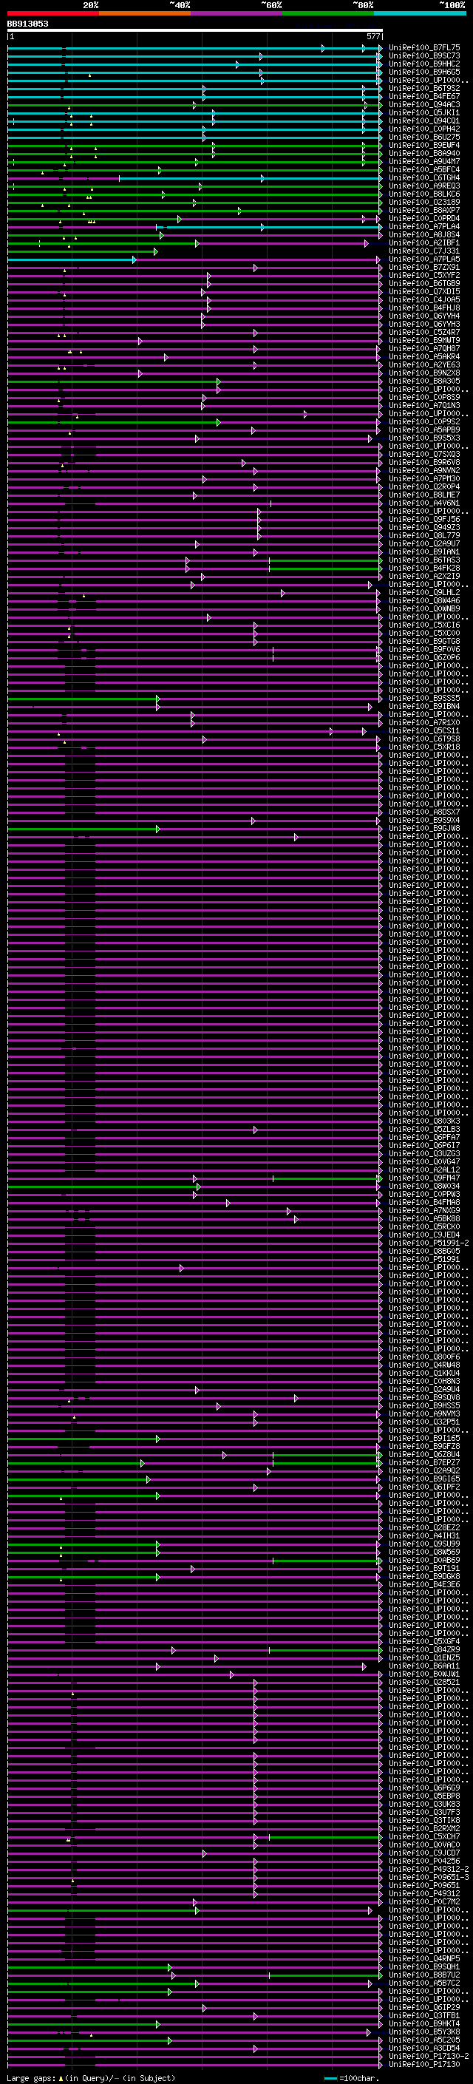Select the UniRef100_B6TGB9 label
This screenshot has height=2084, width=473.
point(424,283)
